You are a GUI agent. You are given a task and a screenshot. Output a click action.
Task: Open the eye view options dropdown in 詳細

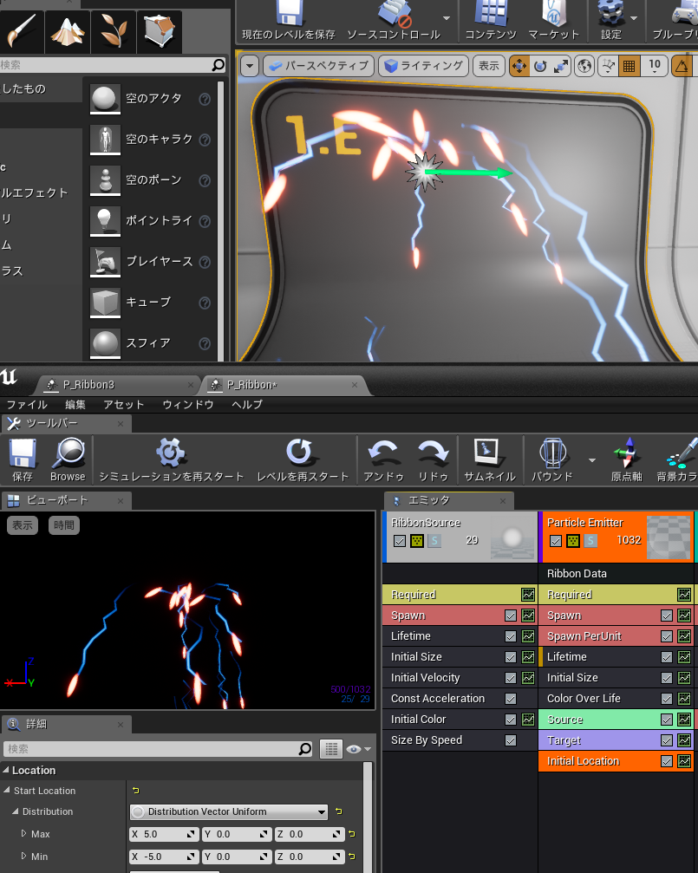[359, 749]
